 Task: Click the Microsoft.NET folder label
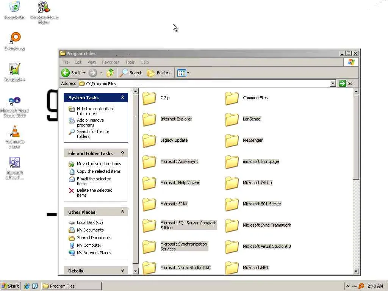pyautogui.click(x=256, y=268)
